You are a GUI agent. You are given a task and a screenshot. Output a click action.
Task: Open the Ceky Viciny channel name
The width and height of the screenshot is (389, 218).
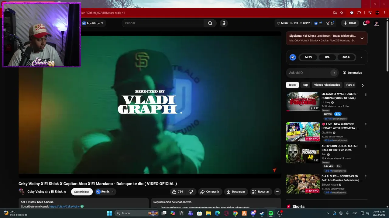tap(36, 192)
